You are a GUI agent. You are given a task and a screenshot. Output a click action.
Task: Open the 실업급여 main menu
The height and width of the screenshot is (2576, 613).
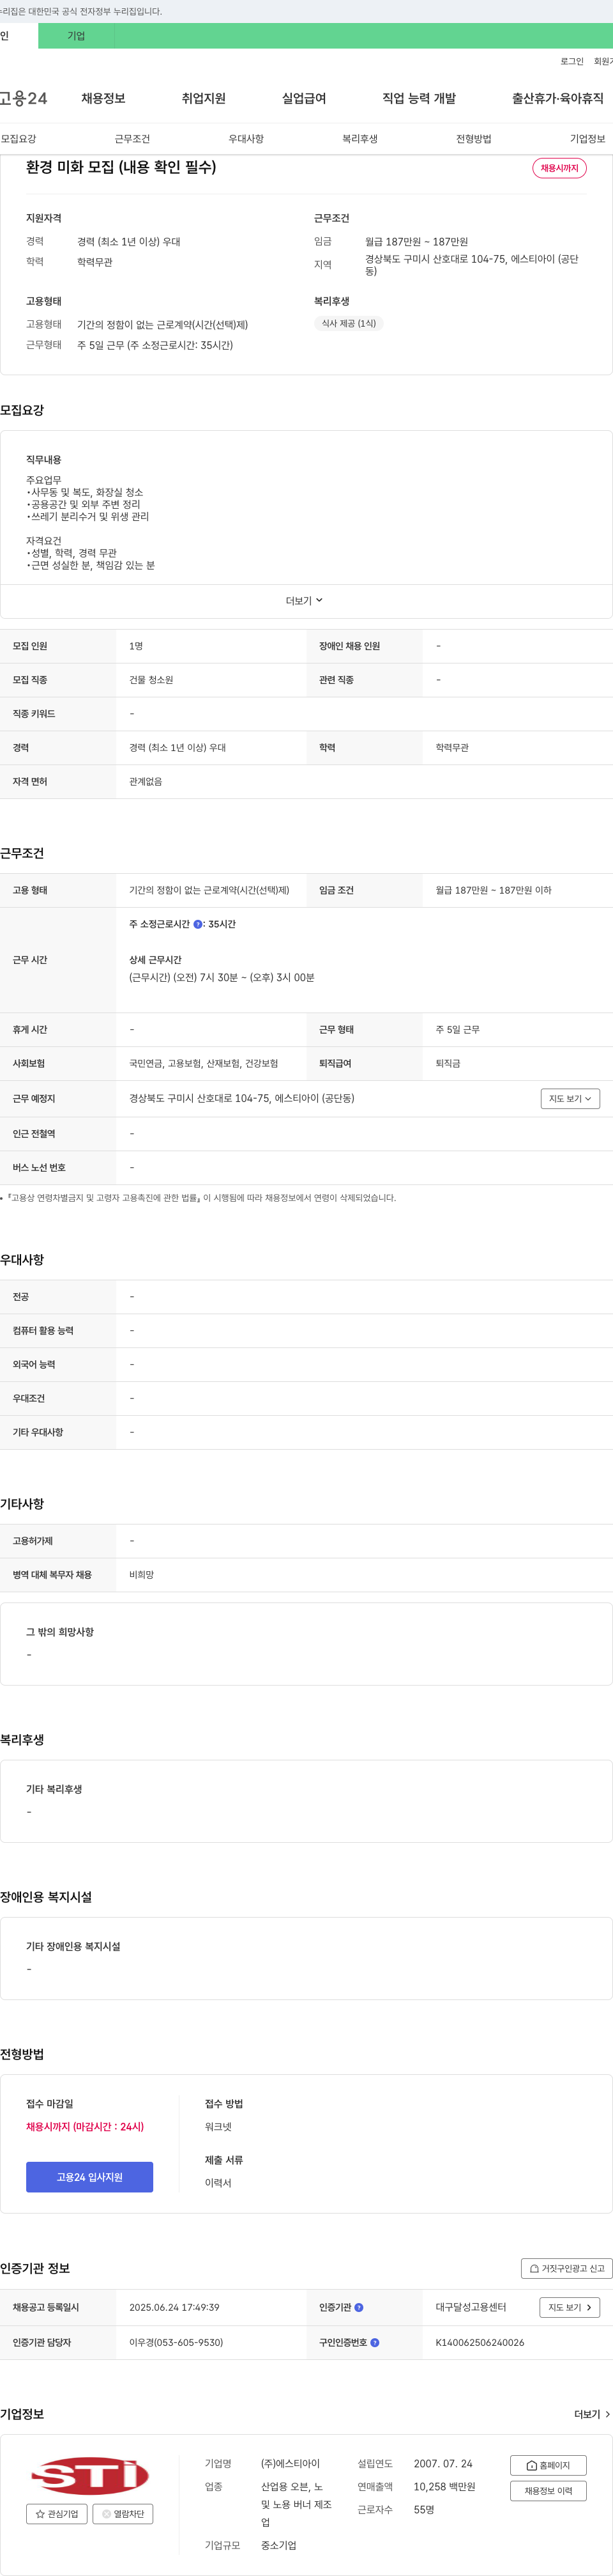[x=303, y=98]
